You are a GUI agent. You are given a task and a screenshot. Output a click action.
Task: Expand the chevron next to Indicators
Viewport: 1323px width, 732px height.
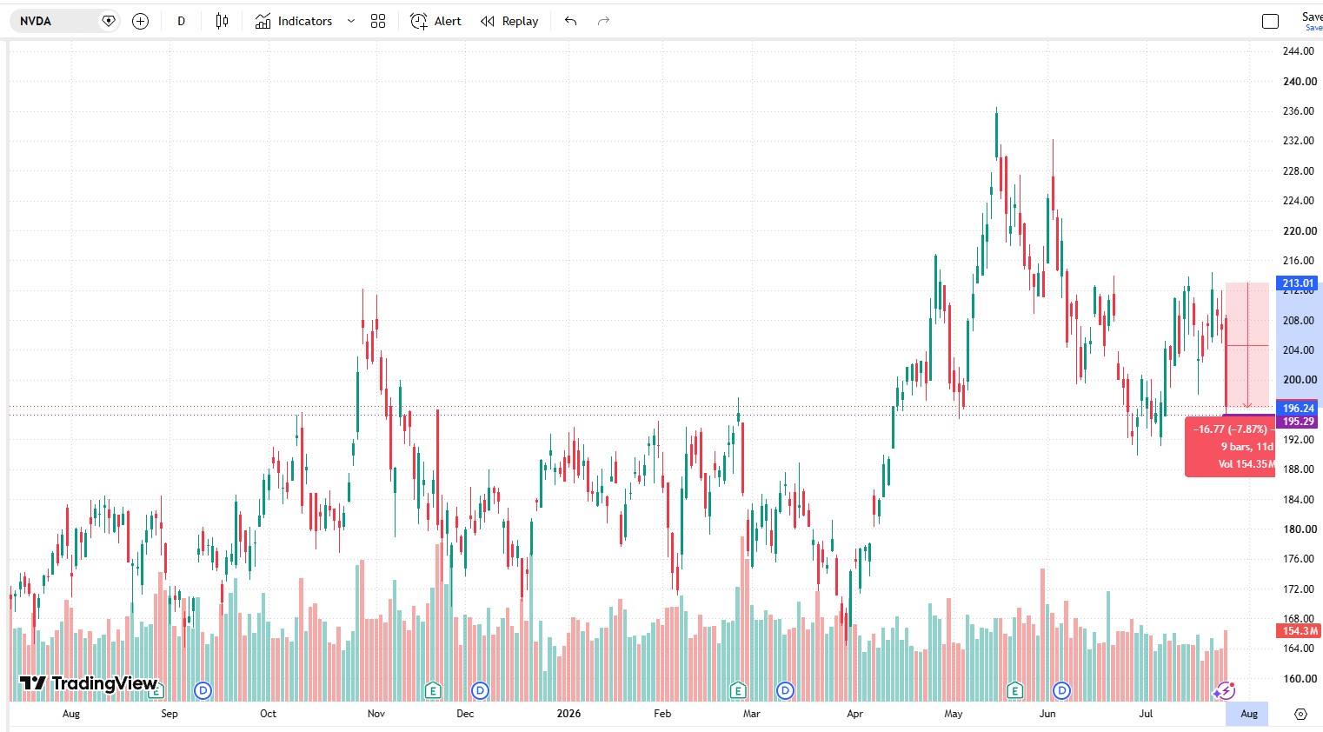[x=350, y=21]
